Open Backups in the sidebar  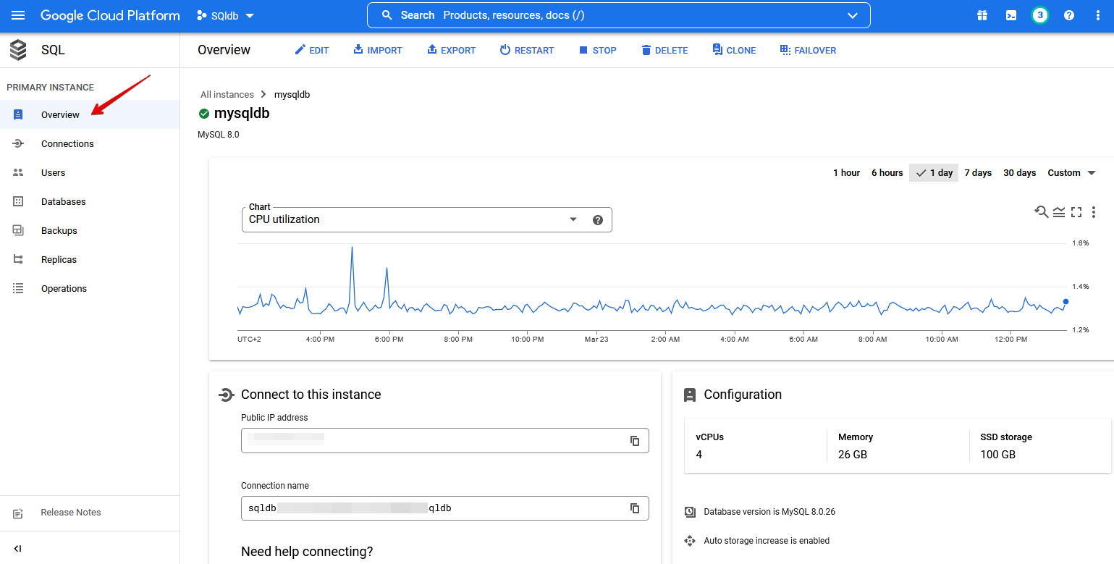tap(90, 230)
